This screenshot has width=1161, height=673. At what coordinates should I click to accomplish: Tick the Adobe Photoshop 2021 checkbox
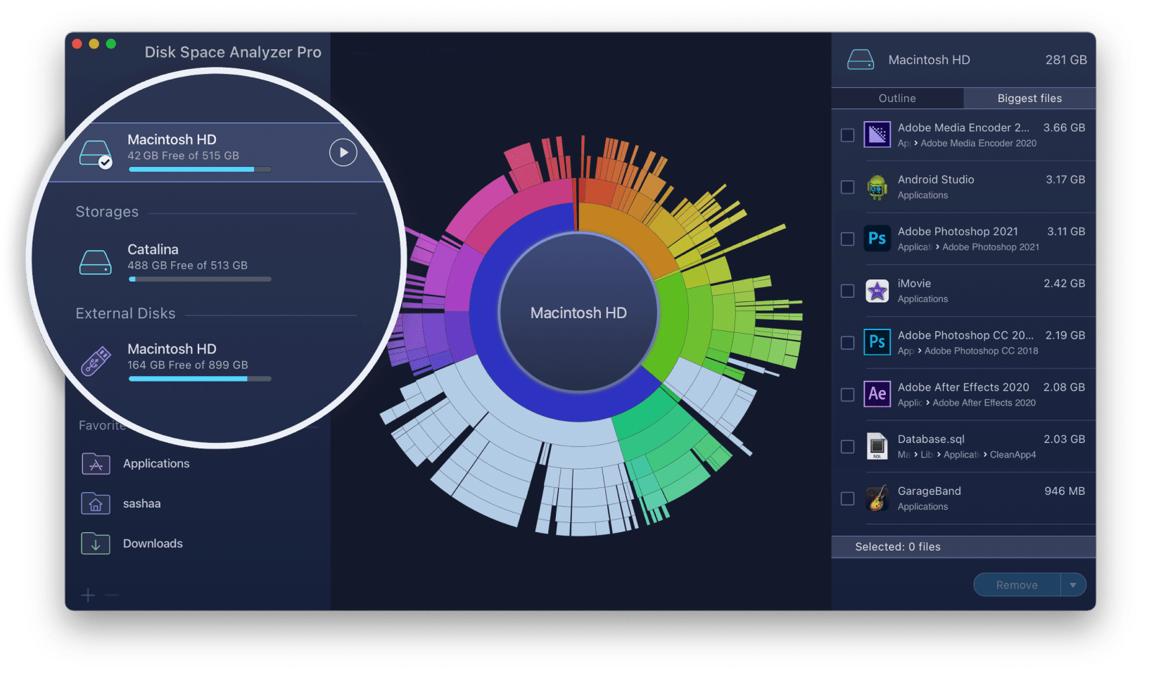(847, 239)
